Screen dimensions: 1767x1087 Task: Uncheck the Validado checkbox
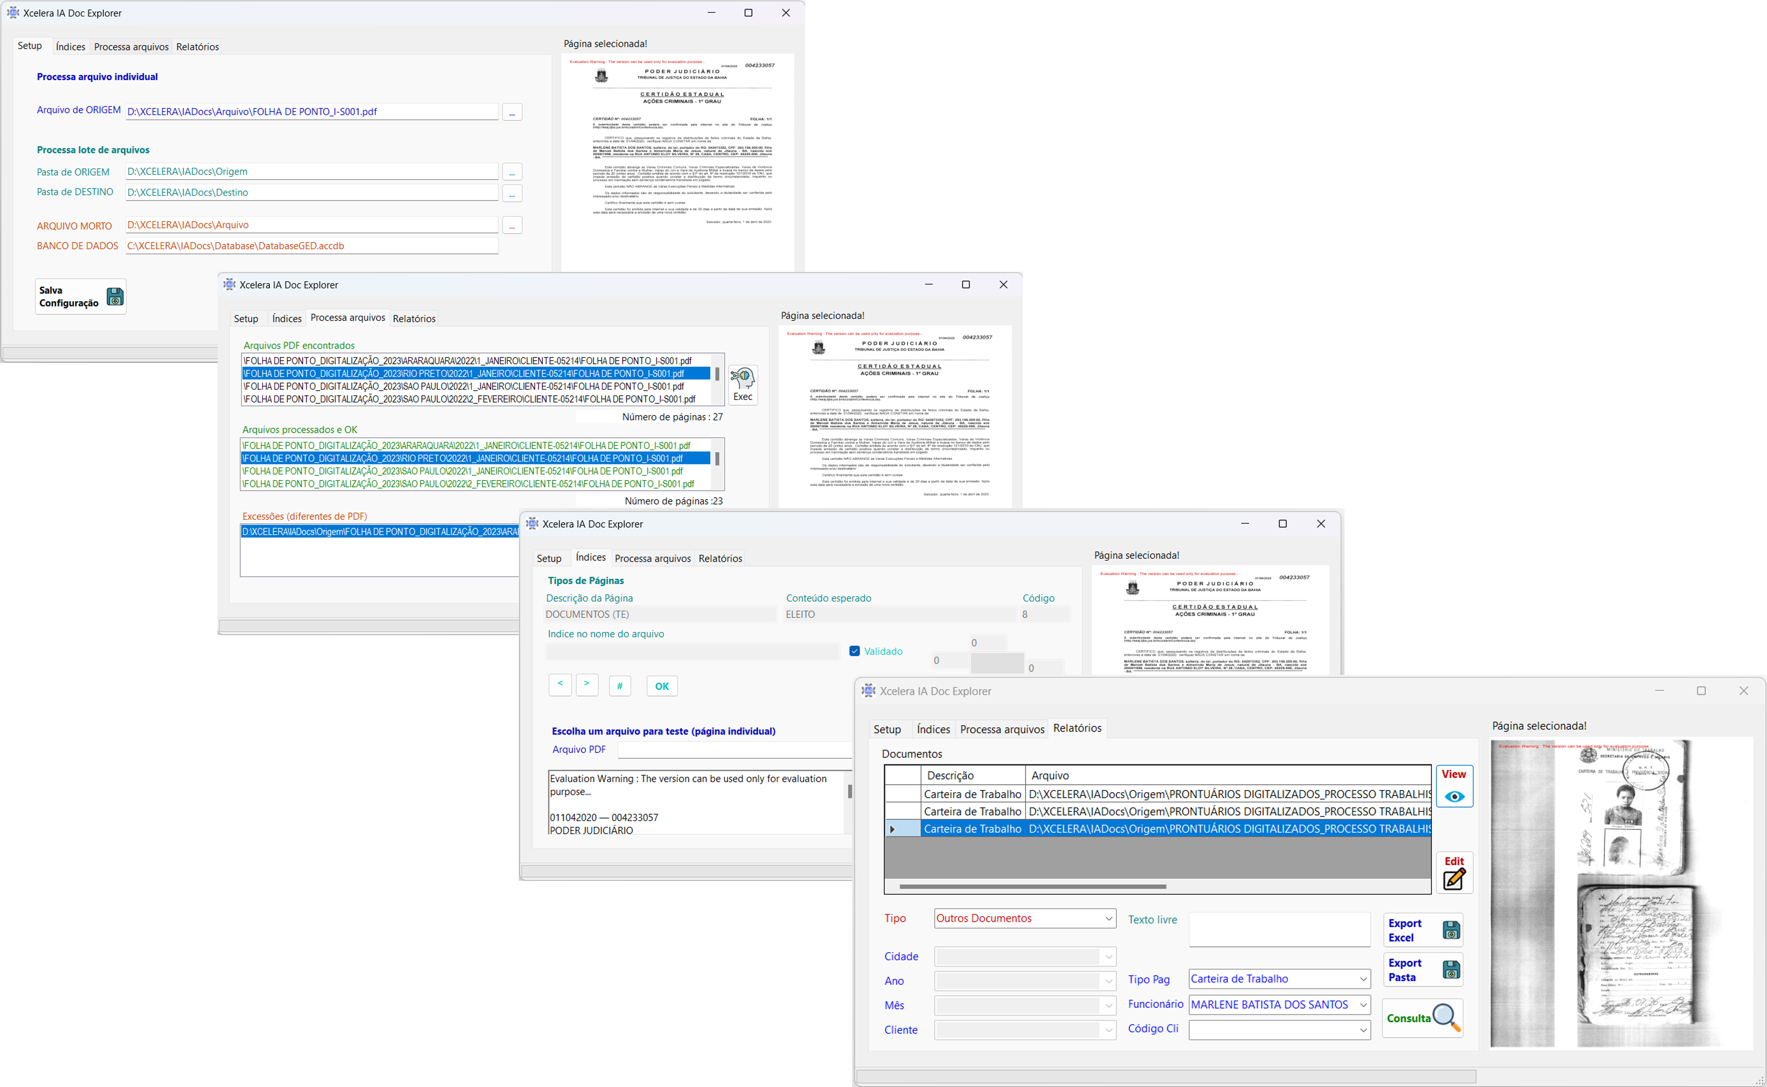click(x=854, y=651)
